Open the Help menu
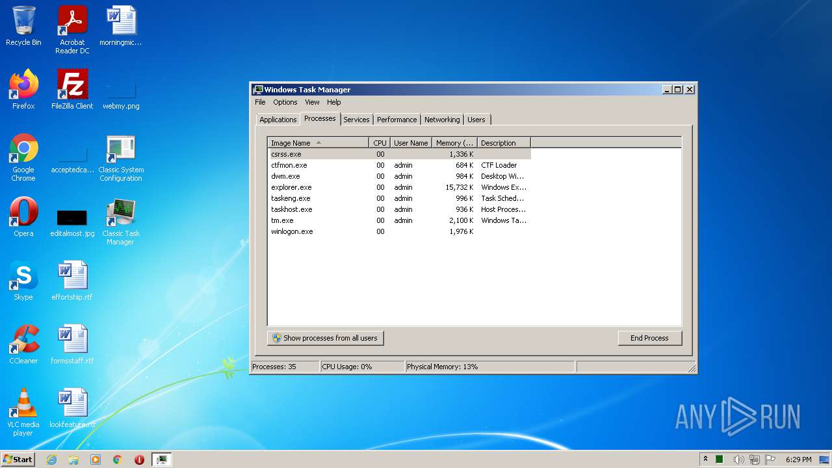This screenshot has width=832, height=468. (x=333, y=102)
